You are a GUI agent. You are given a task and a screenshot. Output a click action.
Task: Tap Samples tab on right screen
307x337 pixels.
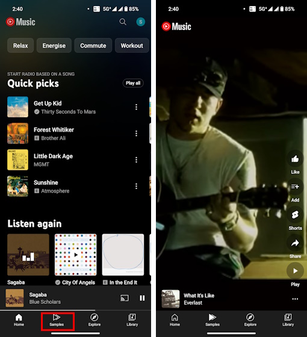coord(212,320)
